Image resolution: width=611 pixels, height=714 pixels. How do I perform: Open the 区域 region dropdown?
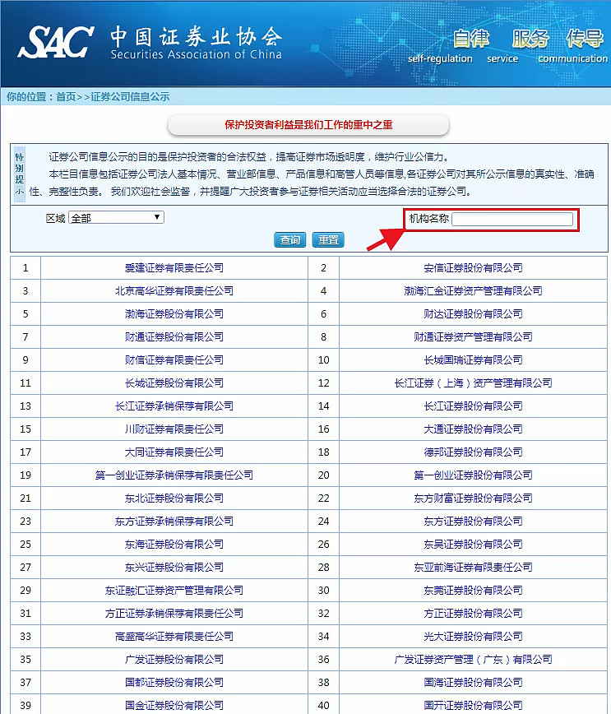pyautogui.click(x=116, y=218)
